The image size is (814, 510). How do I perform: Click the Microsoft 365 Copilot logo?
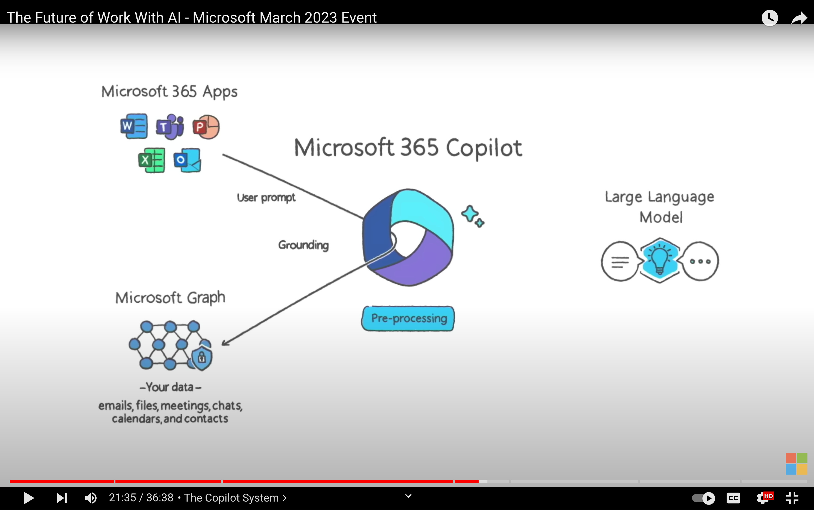pos(408,238)
